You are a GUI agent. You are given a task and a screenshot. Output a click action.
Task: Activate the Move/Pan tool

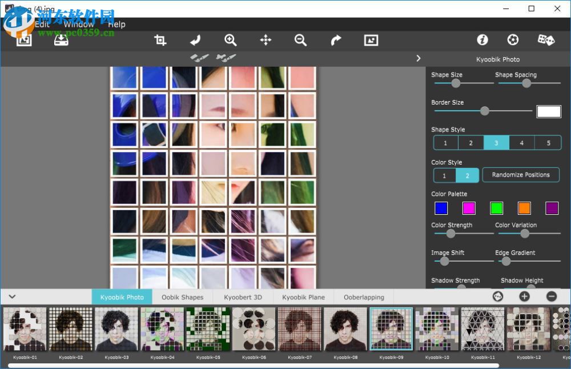pos(266,40)
